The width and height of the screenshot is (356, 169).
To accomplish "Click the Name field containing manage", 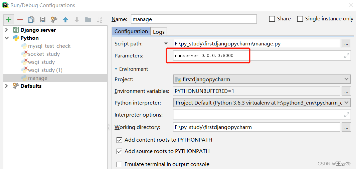I will coord(194,19).
